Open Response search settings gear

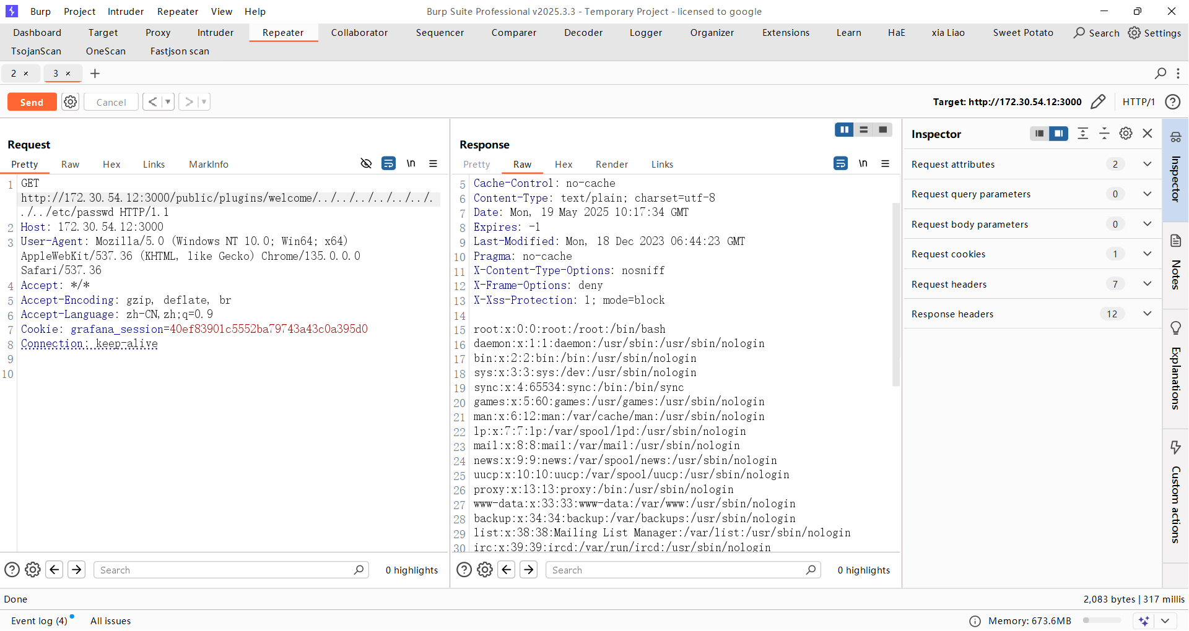pos(485,570)
